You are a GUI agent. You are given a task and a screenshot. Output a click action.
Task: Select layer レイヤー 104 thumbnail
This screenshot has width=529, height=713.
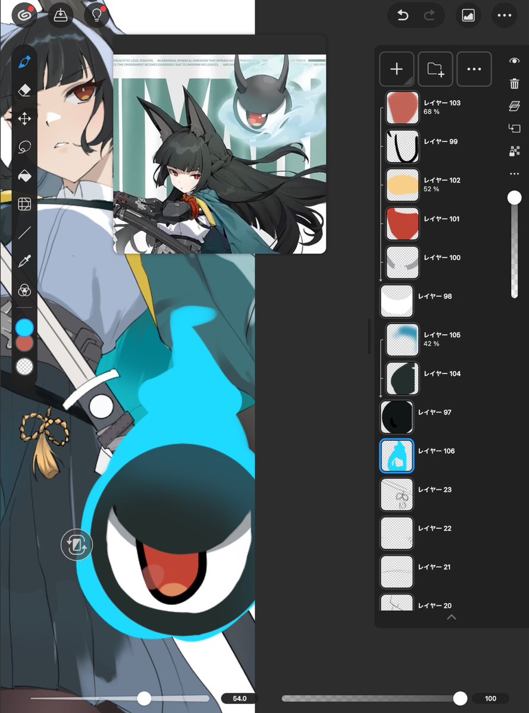[402, 378]
